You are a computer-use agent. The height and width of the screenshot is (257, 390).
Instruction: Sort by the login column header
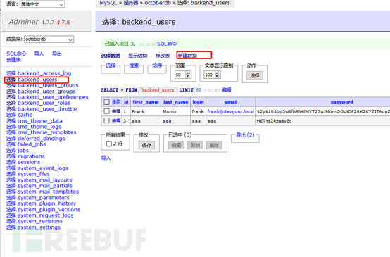198,102
